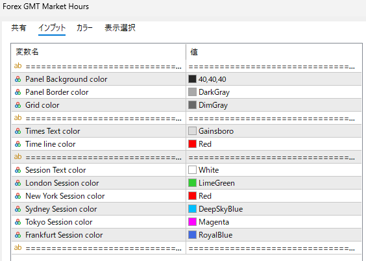Click the 変数名 column header

click(99, 52)
